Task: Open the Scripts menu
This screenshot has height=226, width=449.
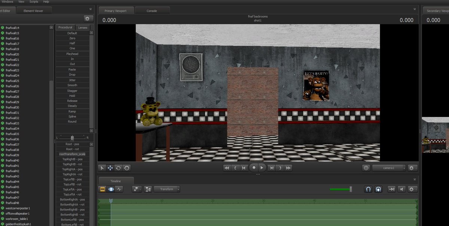Action: click(x=34, y=2)
